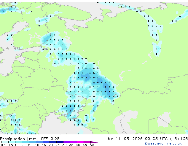Click the above-50 arrow tip of legend
Viewport: 188px width, 146px height.
pos(94,142)
